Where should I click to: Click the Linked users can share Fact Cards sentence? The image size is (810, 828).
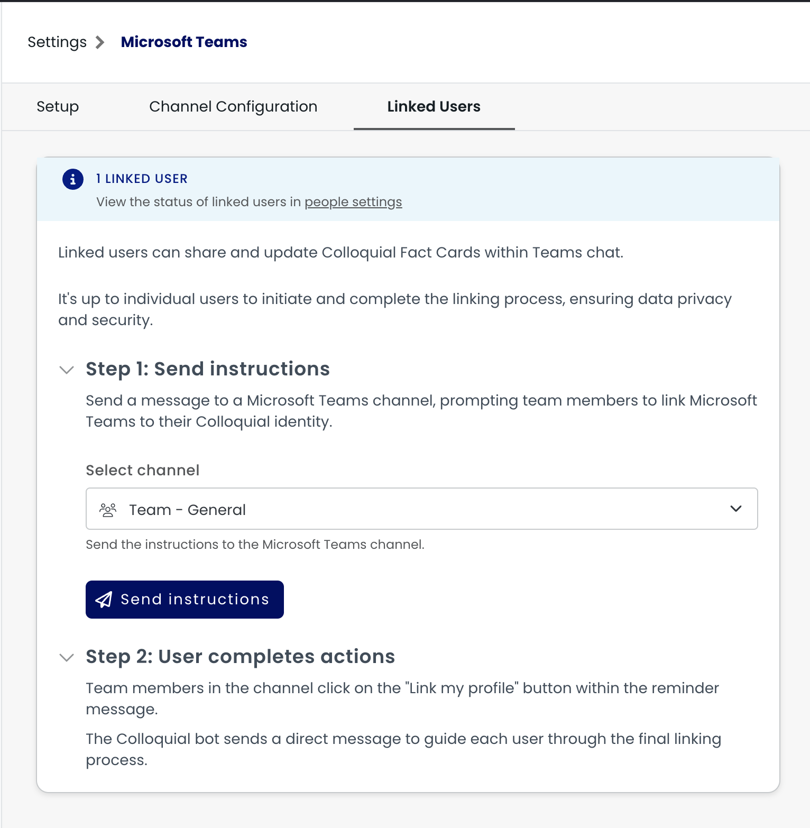(341, 252)
